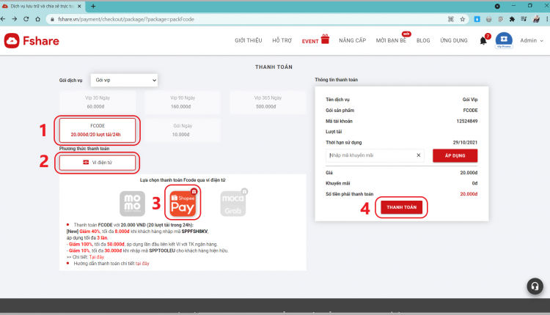Open the Chrome profile avatar

(536, 19)
